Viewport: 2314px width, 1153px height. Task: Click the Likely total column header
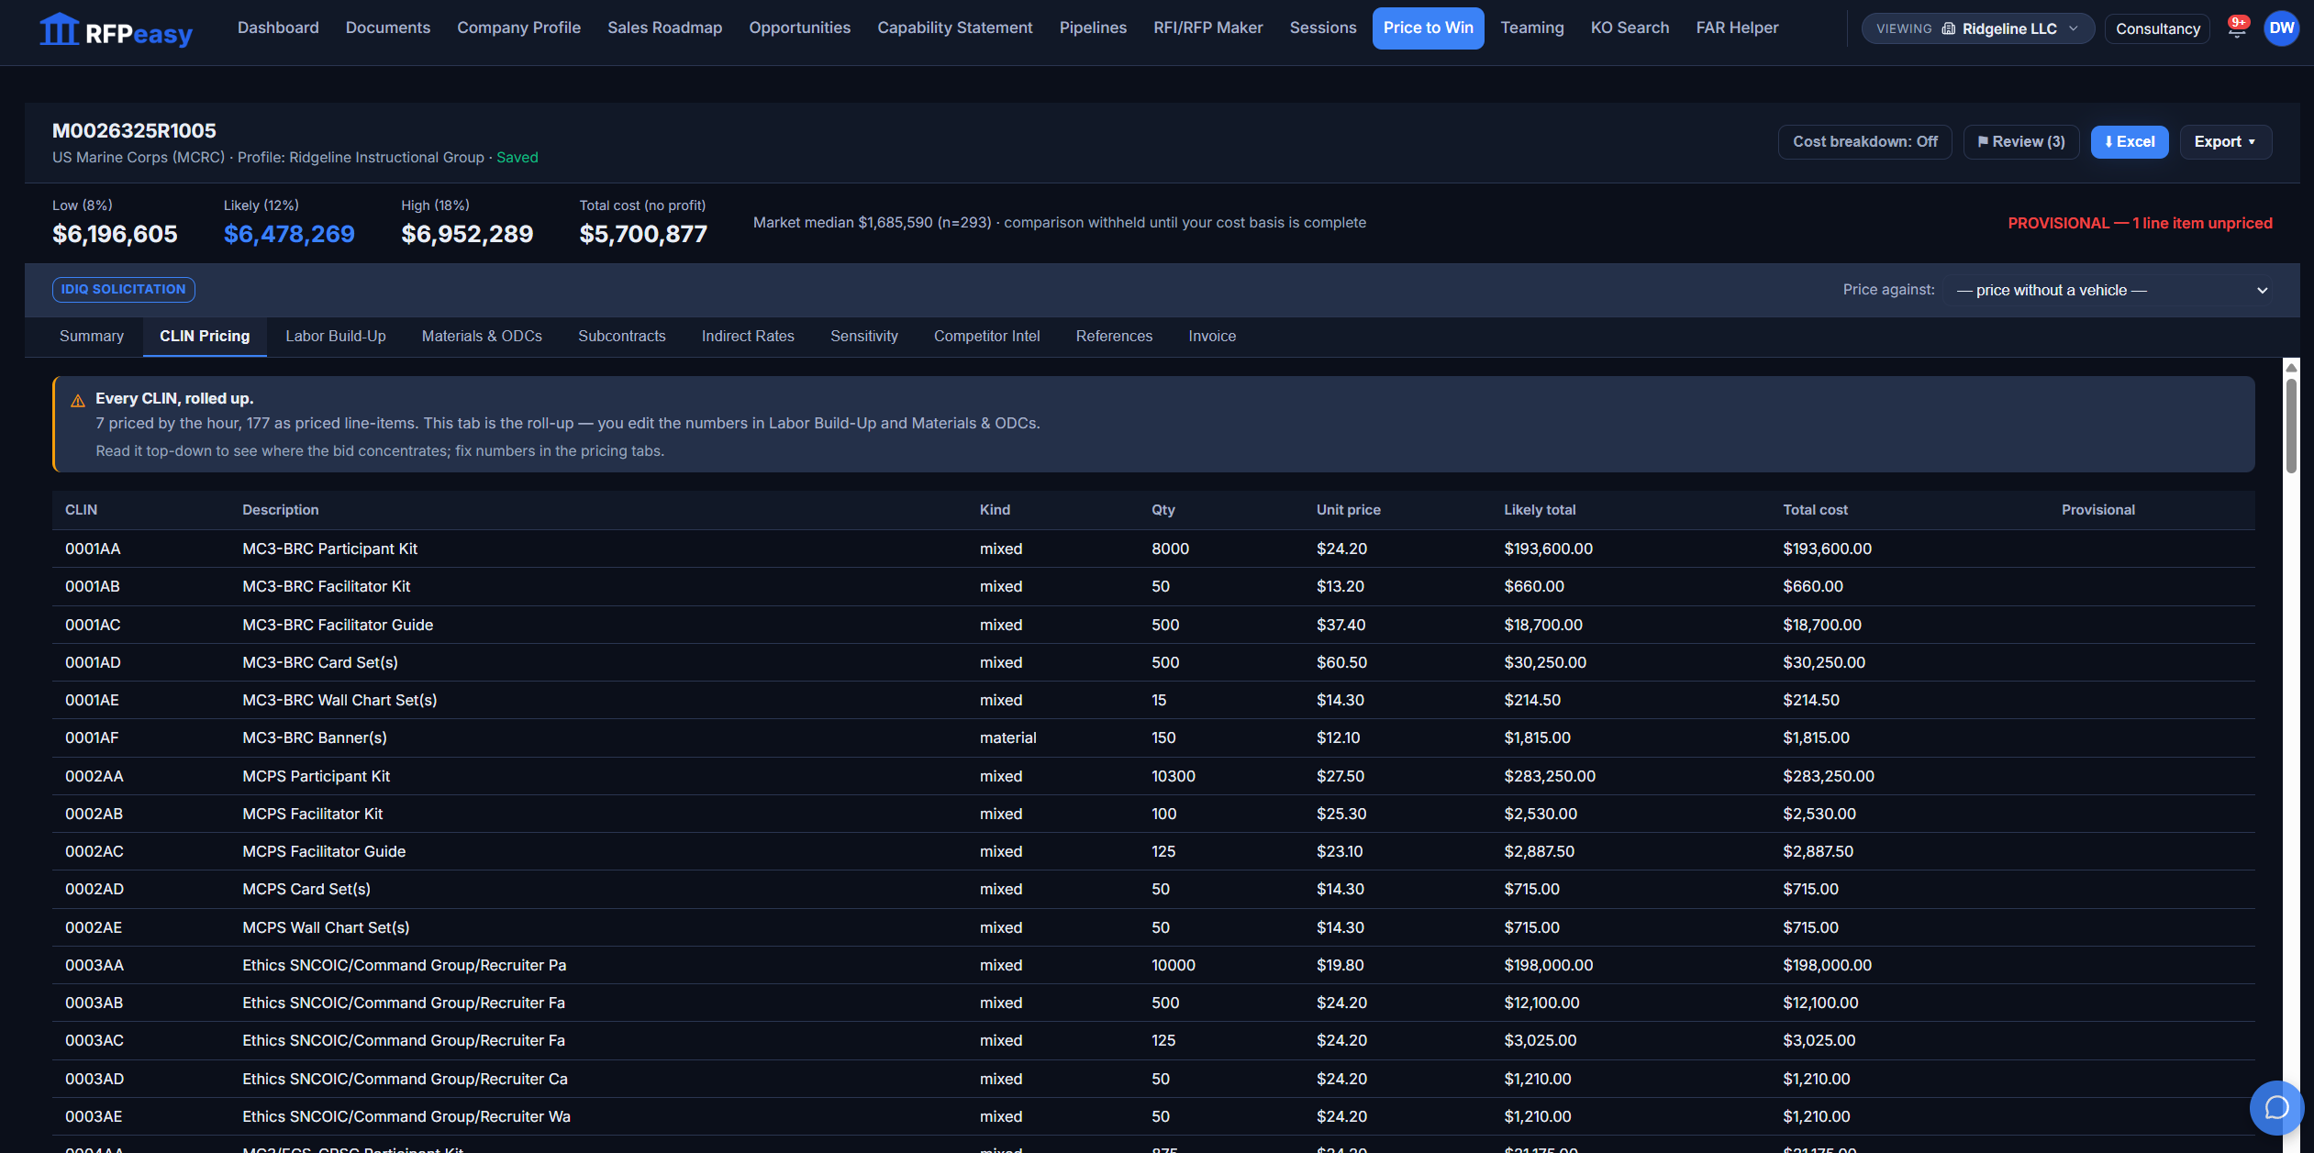(x=1540, y=510)
